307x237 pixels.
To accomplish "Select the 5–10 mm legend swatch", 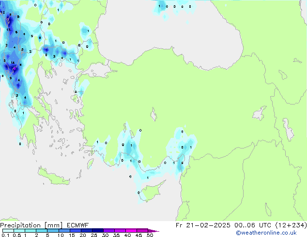I will 53,231.
